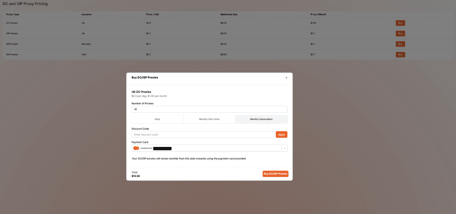Screen dimensions: 456x214
Task: Click the UK DC Proxies dialog heading
Action: point(141,92)
